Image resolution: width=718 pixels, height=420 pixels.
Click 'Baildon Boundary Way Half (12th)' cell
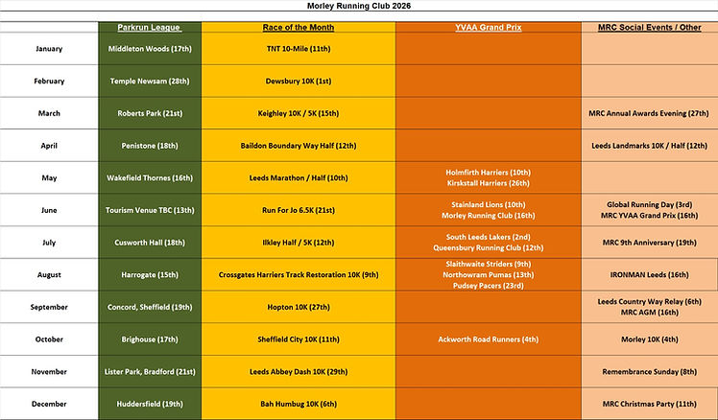(299, 146)
